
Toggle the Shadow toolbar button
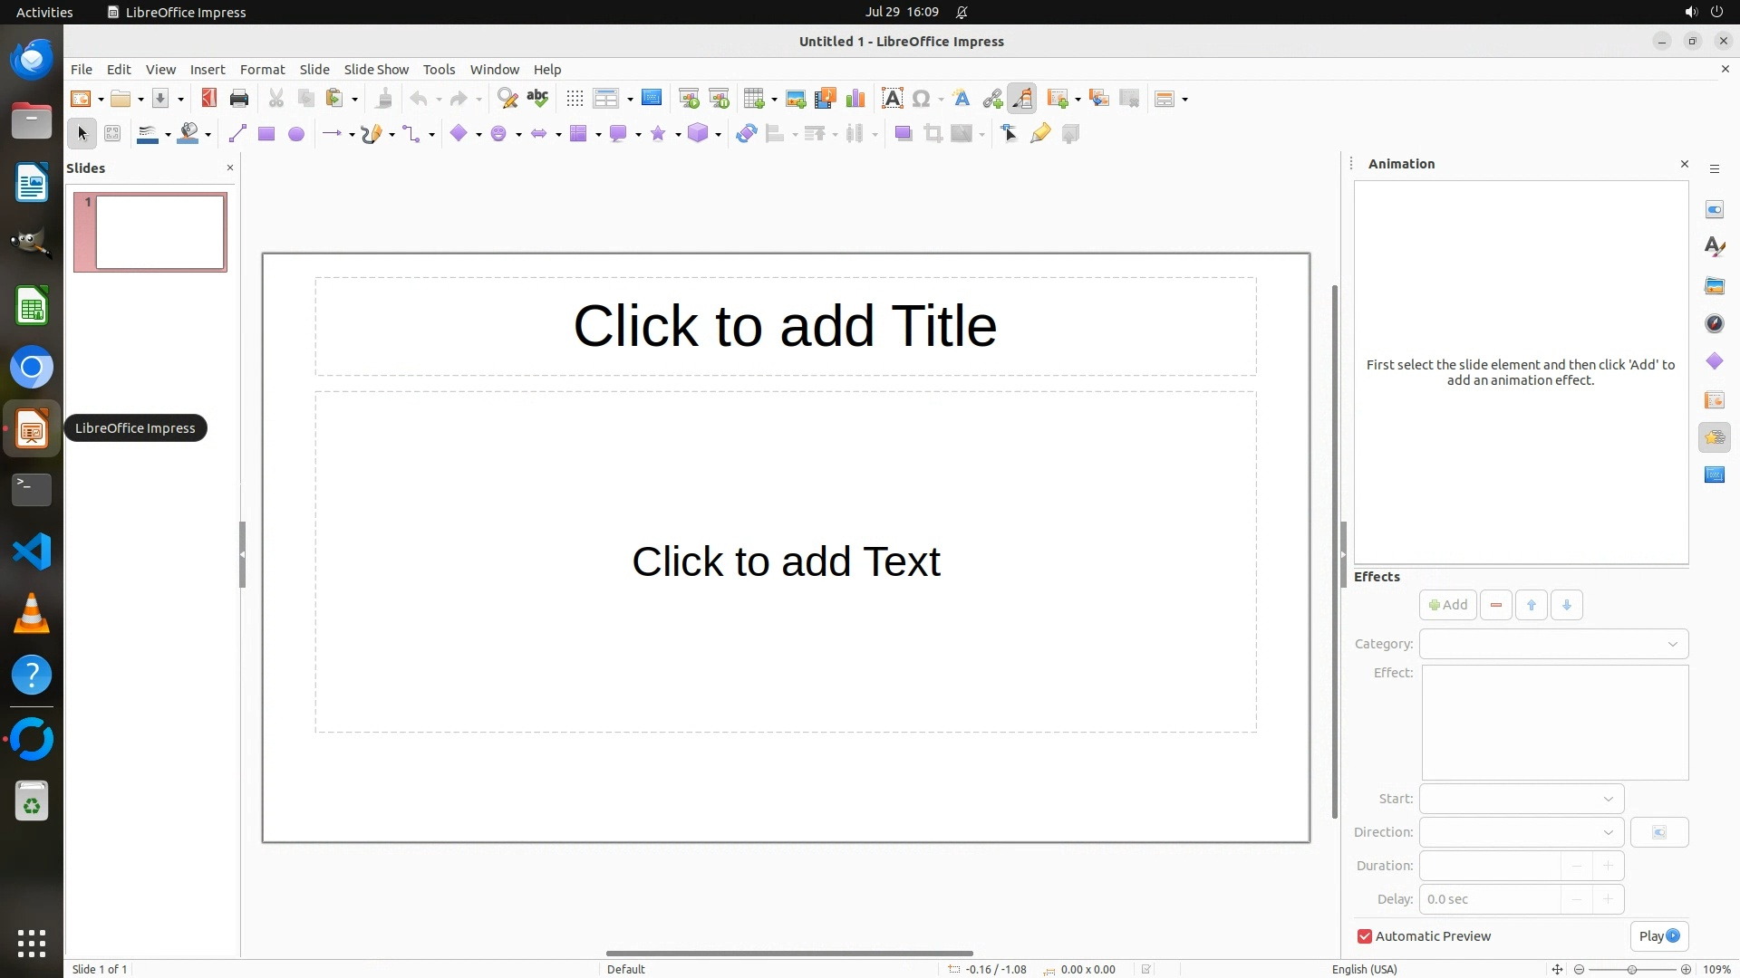[903, 134]
